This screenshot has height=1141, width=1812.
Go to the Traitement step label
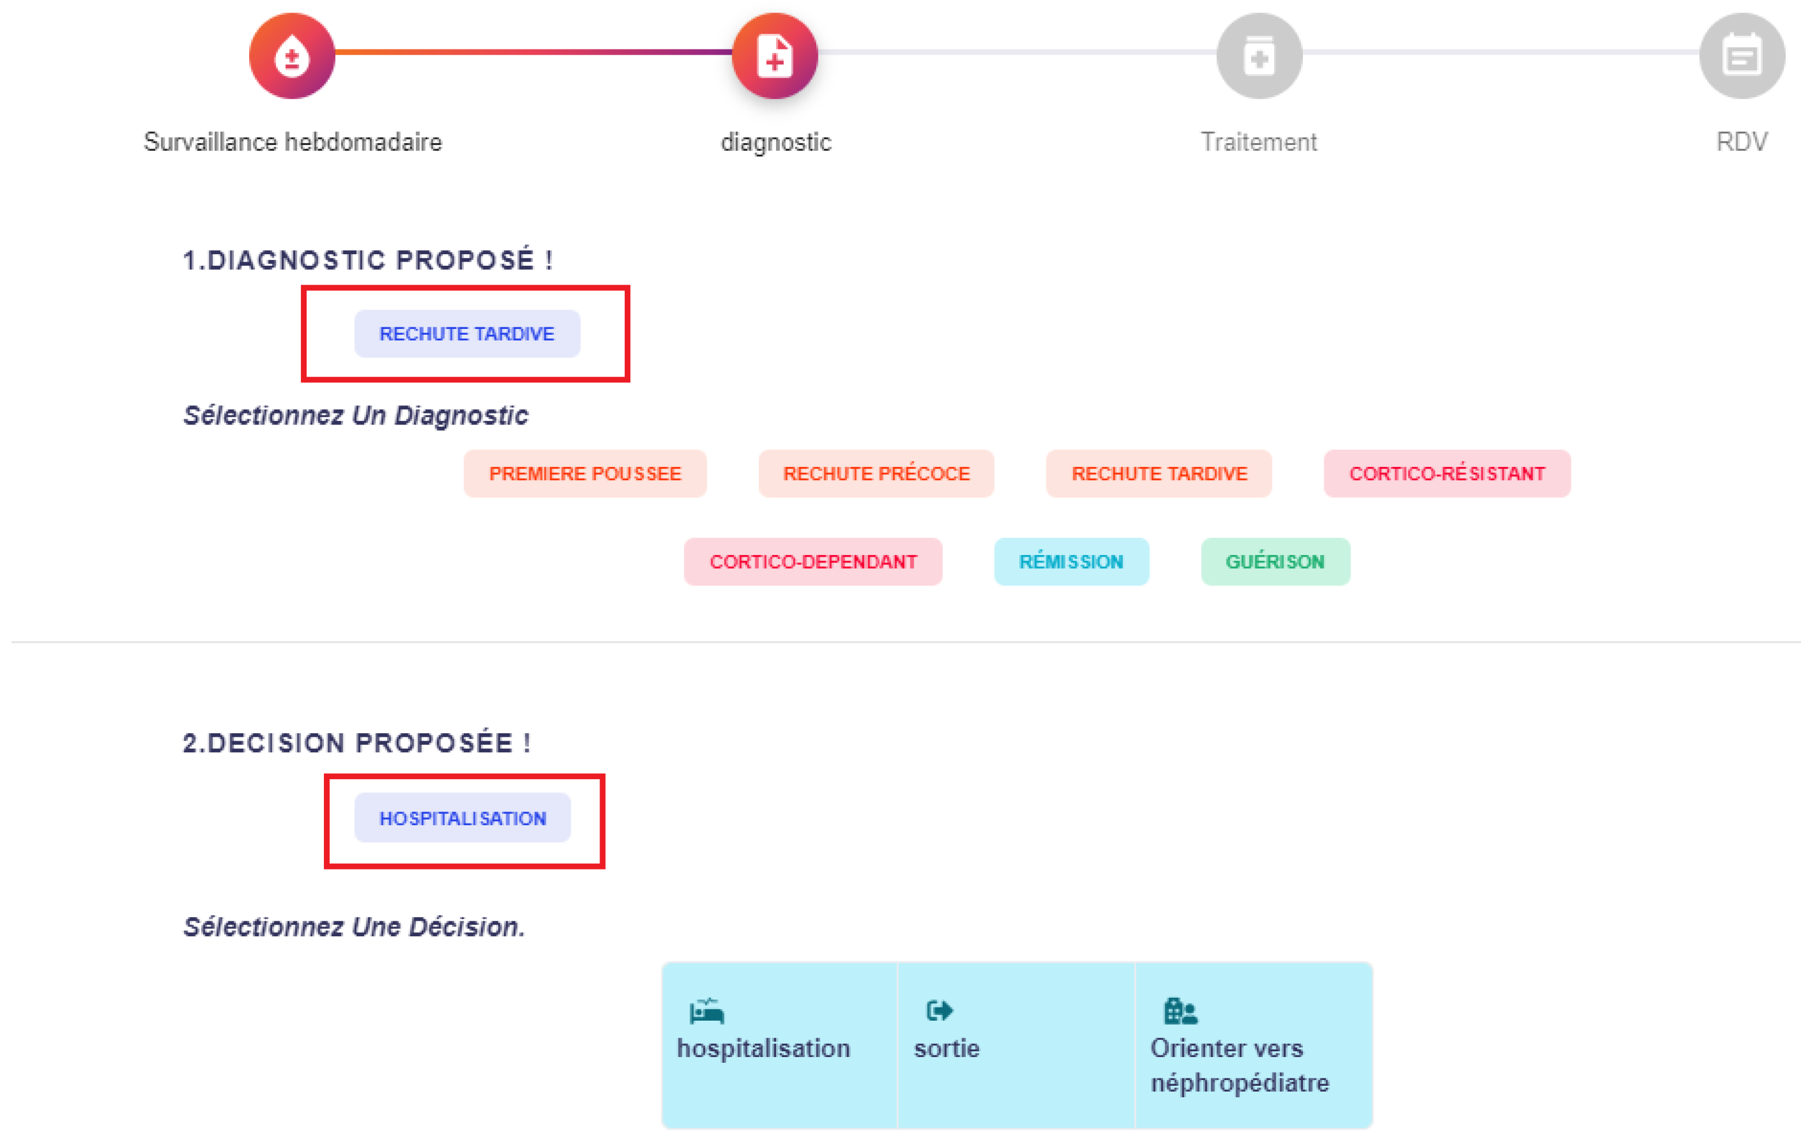click(x=1258, y=142)
